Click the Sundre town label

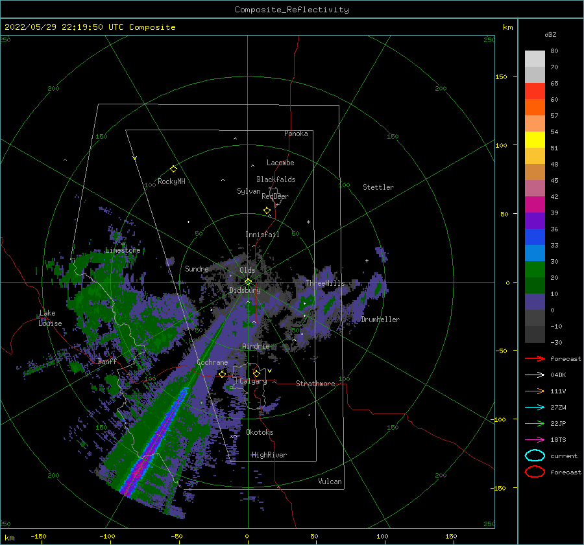[197, 268]
